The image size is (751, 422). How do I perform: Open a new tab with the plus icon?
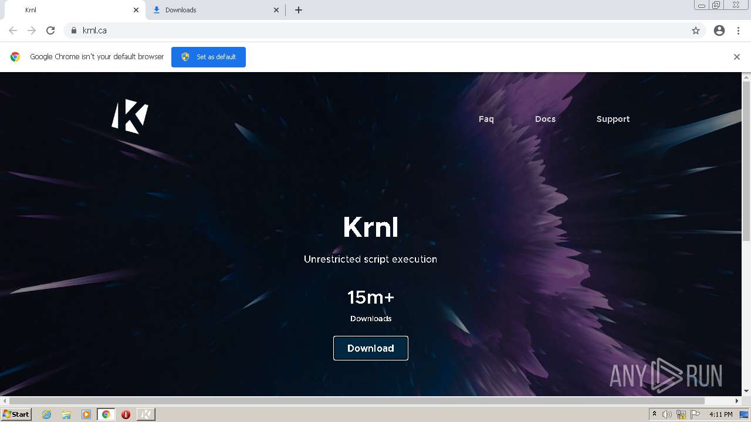(x=299, y=10)
